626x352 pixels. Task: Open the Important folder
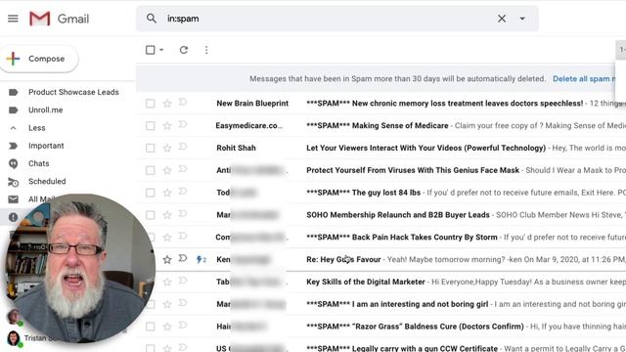coord(46,146)
